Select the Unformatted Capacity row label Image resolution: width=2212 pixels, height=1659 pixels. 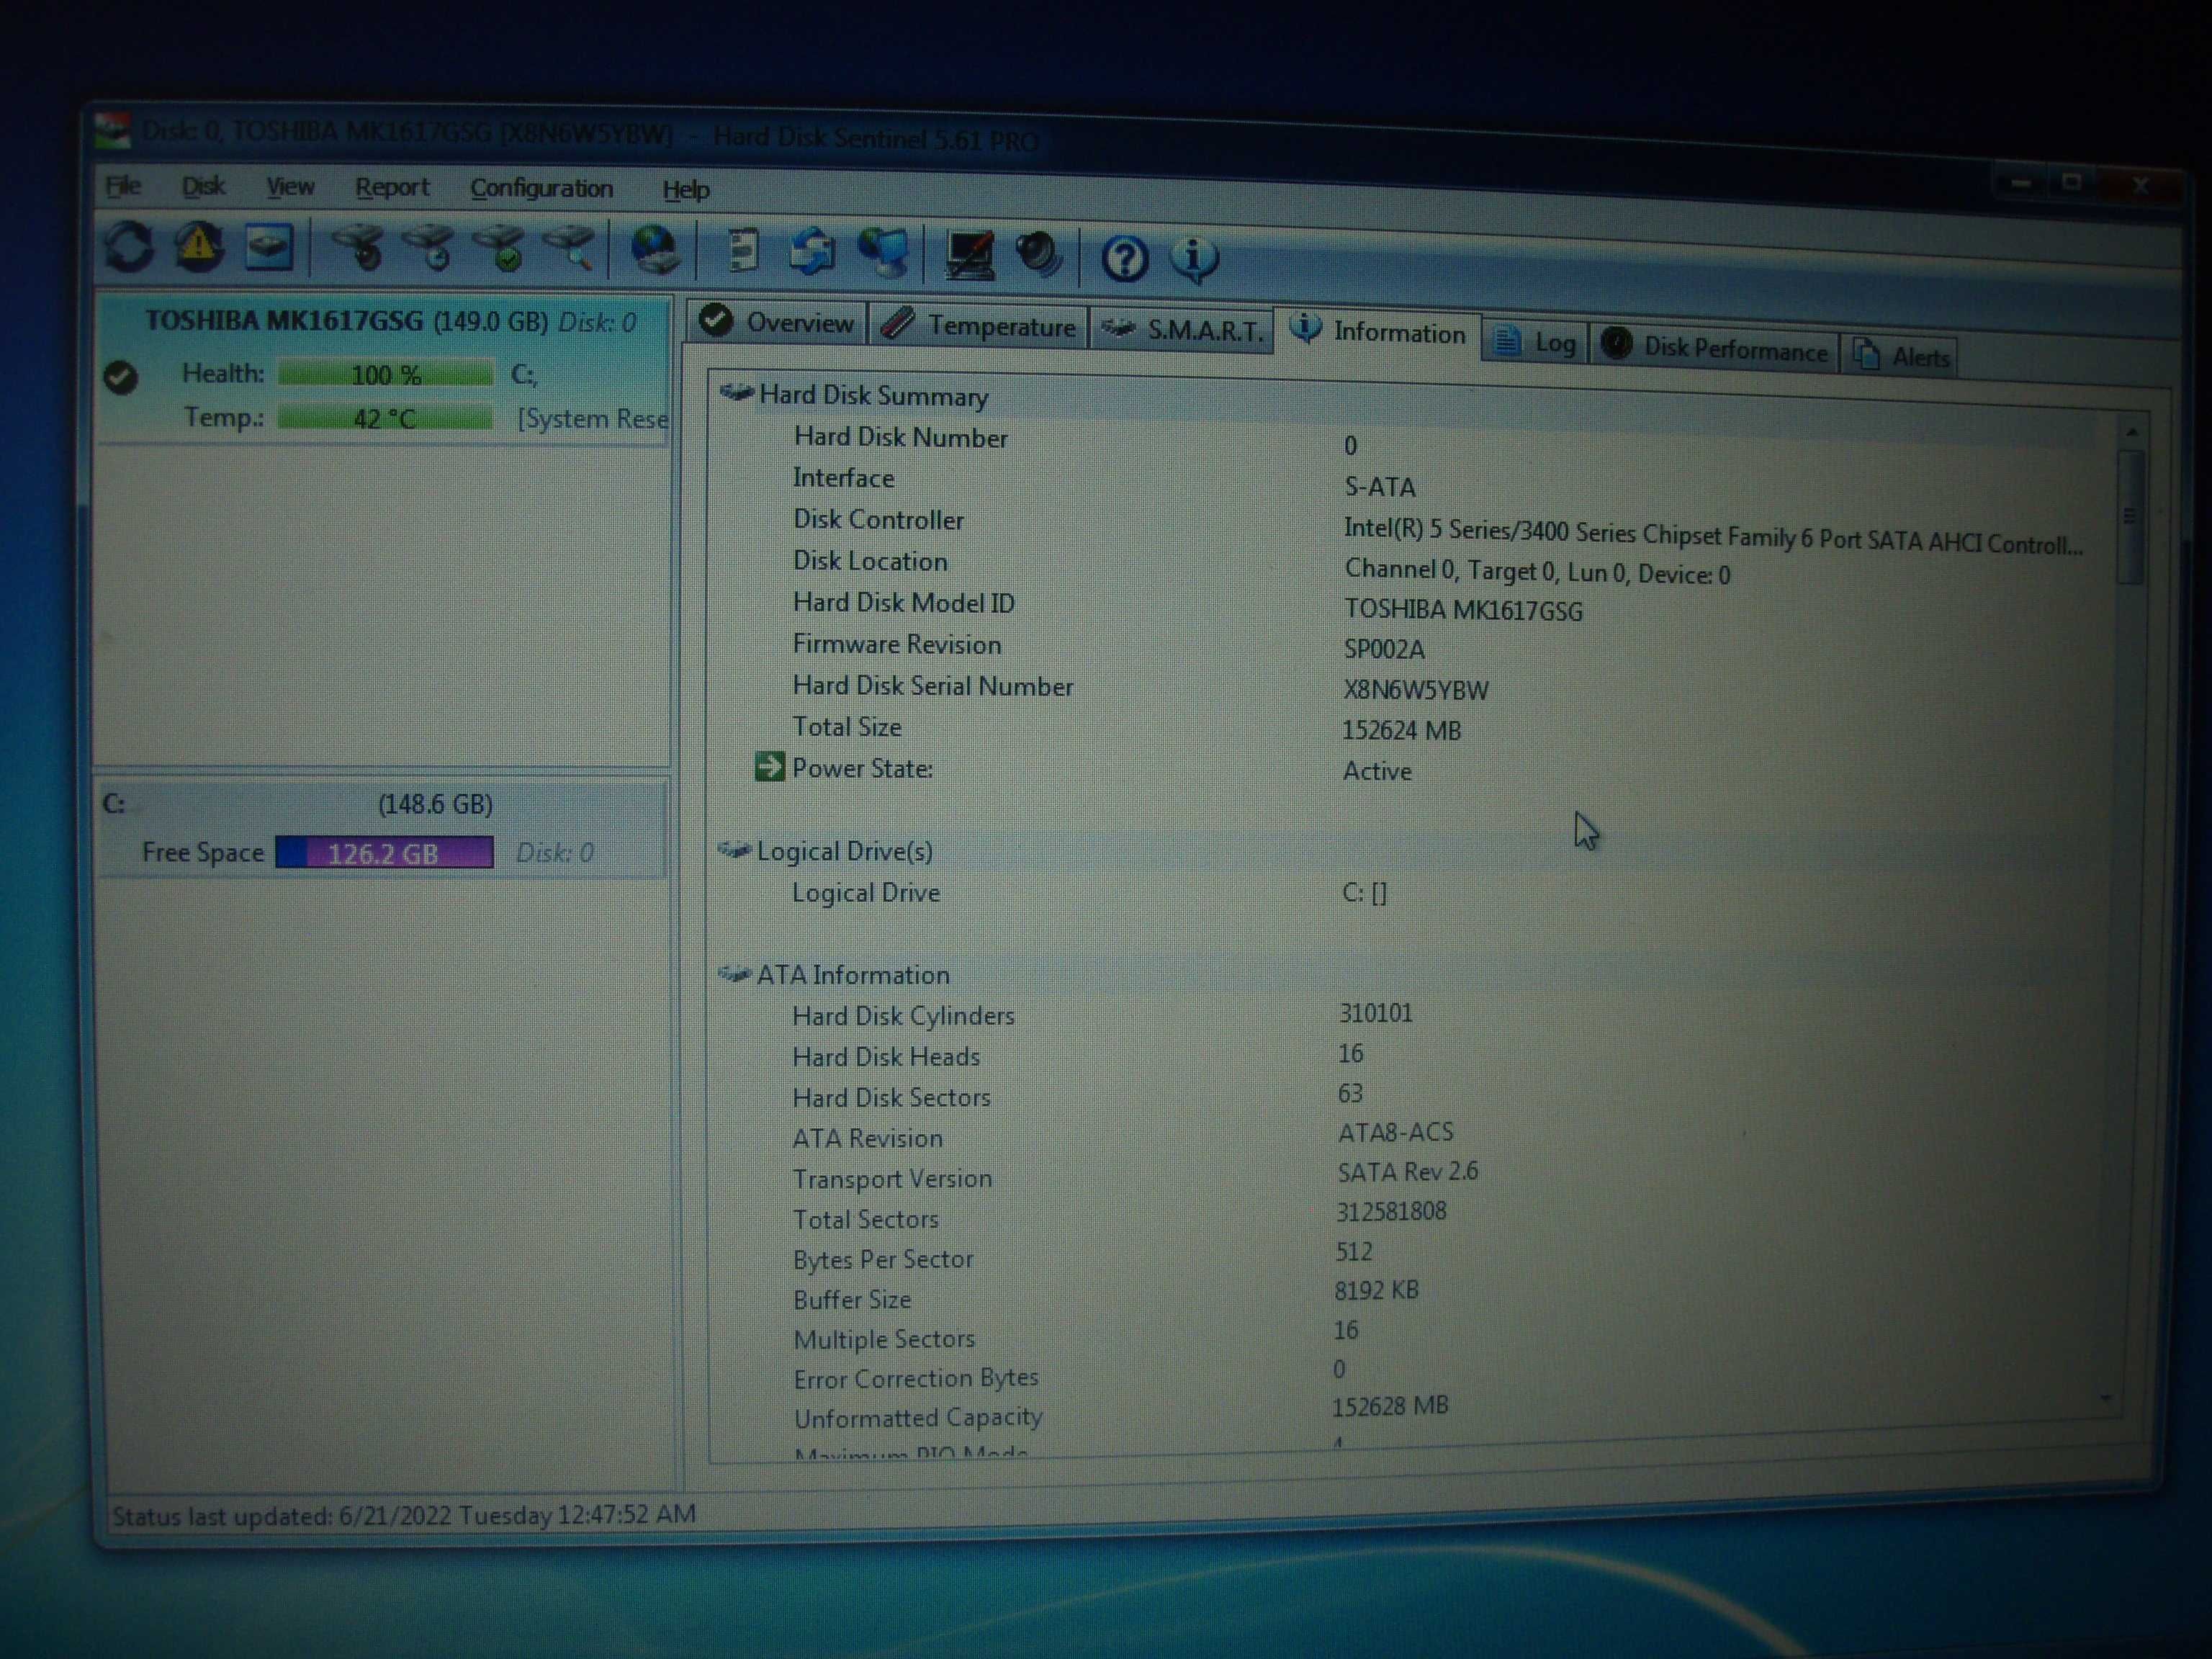coord(918,1417)
